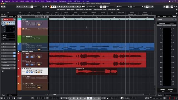Open the Beat grid type dropdown
178x100 pixels.
coord(123,7)
